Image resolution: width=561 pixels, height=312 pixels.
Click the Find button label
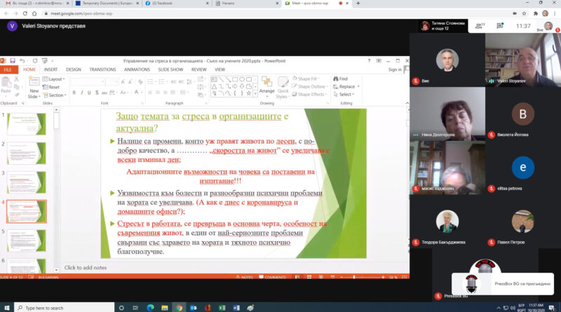pyautogui.click(x=344, y=79)
